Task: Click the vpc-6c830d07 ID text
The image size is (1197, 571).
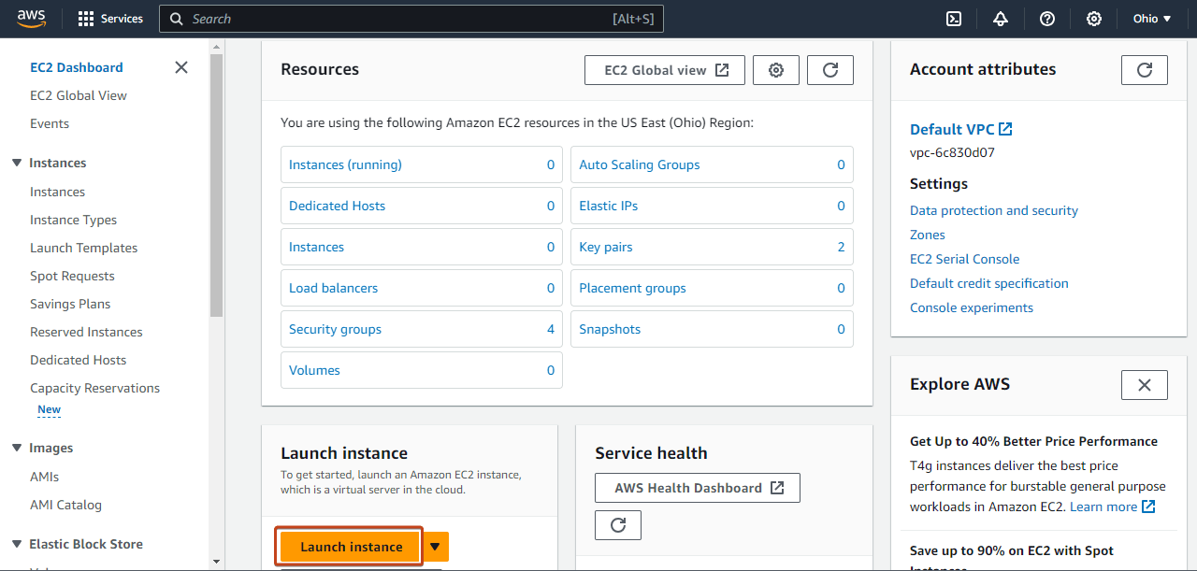Action: pyautogui.click(x=952, y=152)
